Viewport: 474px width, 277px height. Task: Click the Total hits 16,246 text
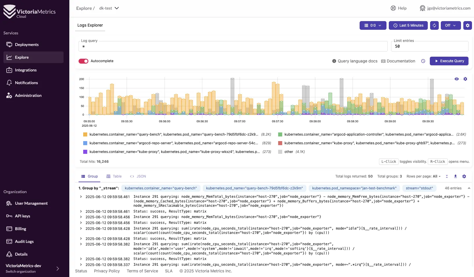point(94,162)
